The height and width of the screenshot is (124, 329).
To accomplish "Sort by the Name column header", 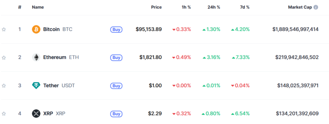I will point(38,7).
